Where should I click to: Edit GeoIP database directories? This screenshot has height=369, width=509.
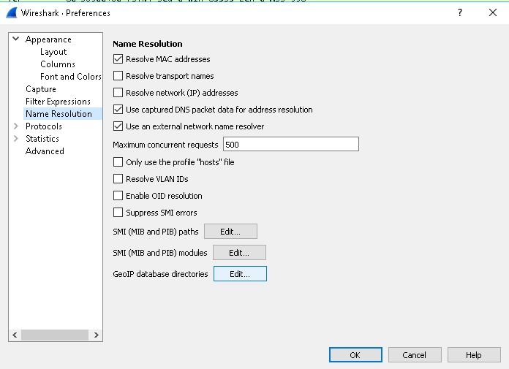point(240,274)
